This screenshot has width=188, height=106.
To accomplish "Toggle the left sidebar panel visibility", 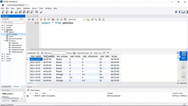I will tap(180, 12).
